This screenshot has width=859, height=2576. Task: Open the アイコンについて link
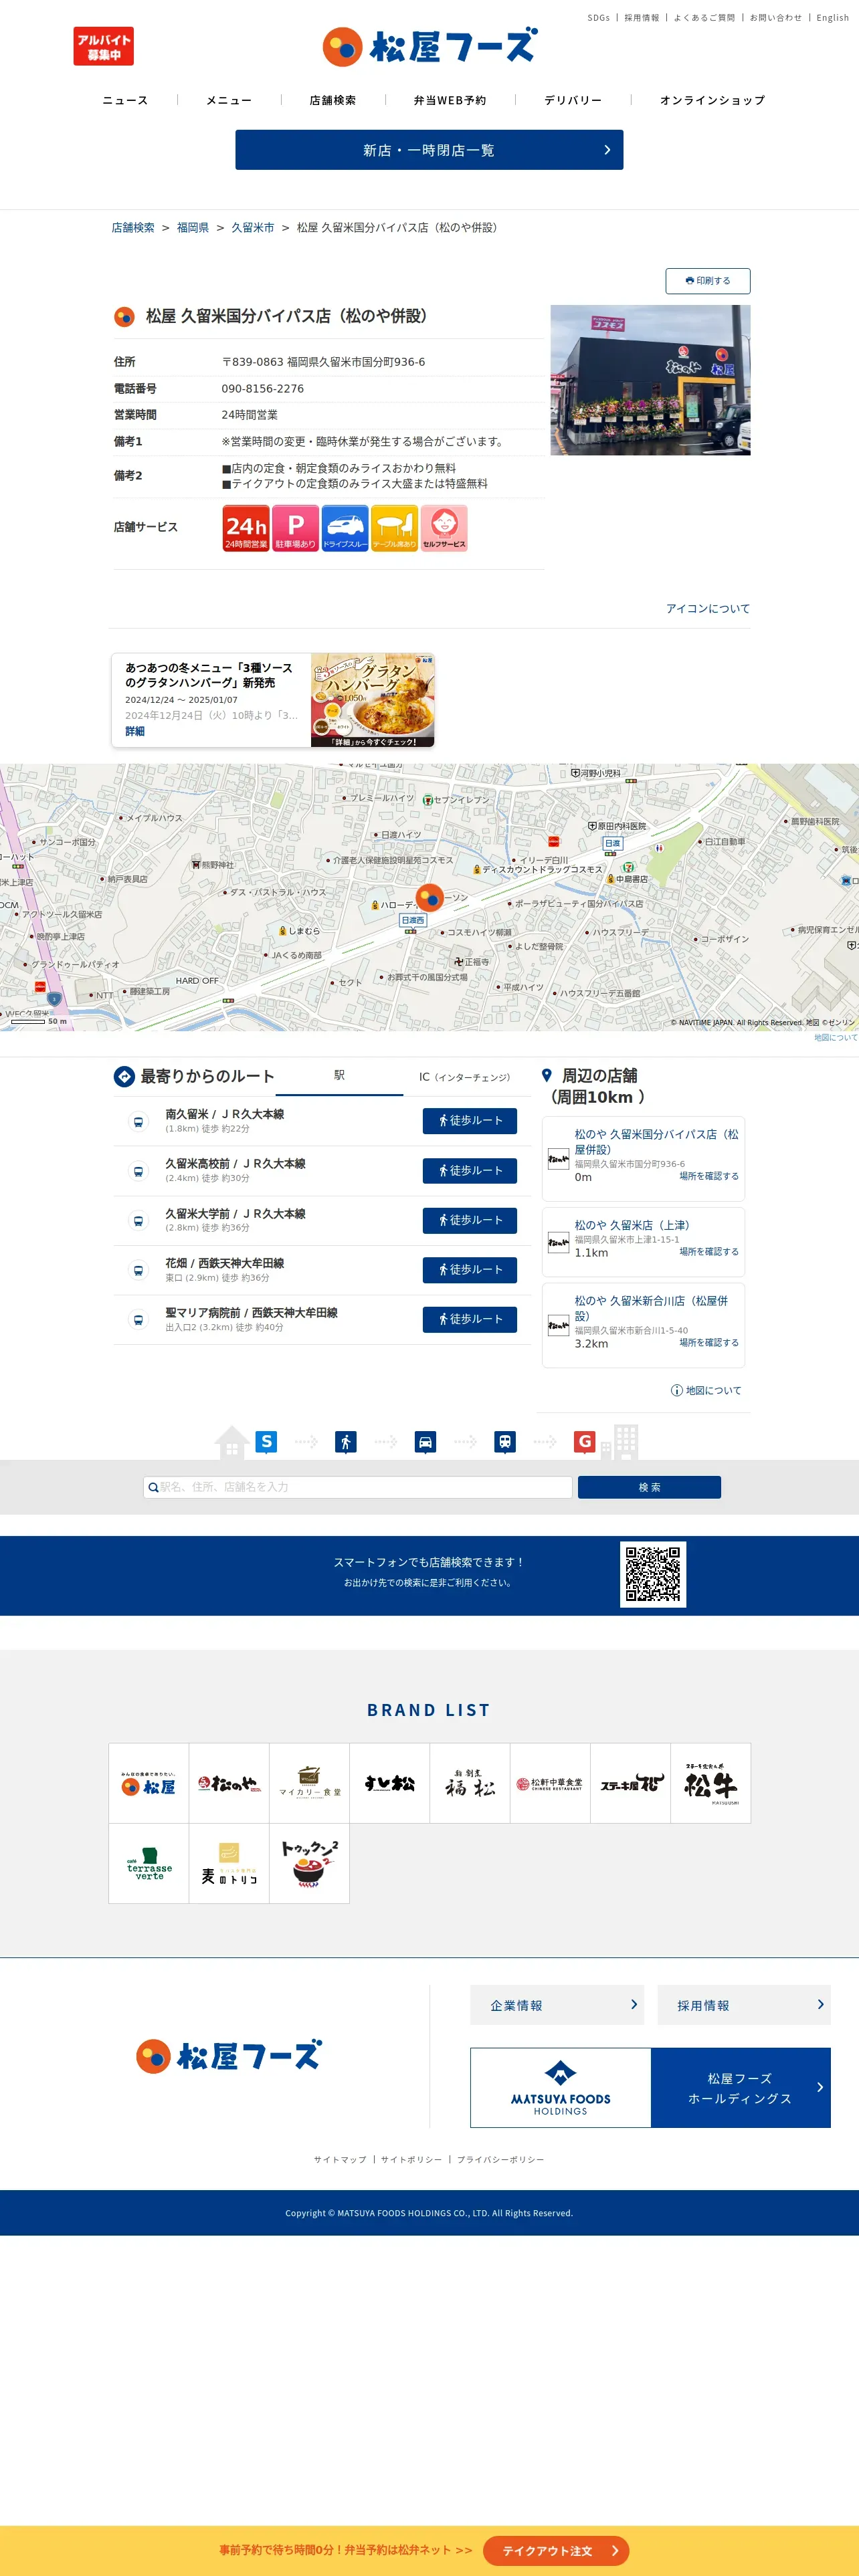pos(708,608)
